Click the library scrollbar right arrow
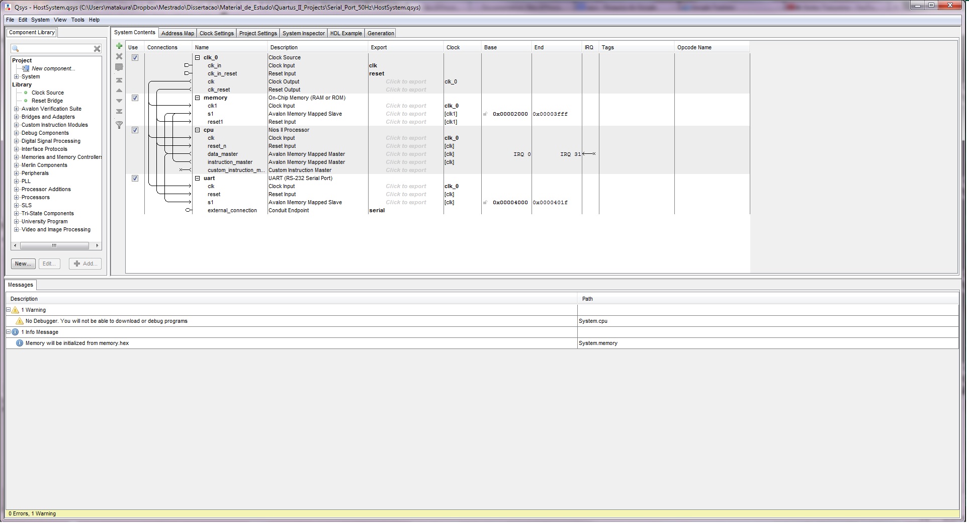The height and width of the screenshot is (526, 969). (98, 246)
